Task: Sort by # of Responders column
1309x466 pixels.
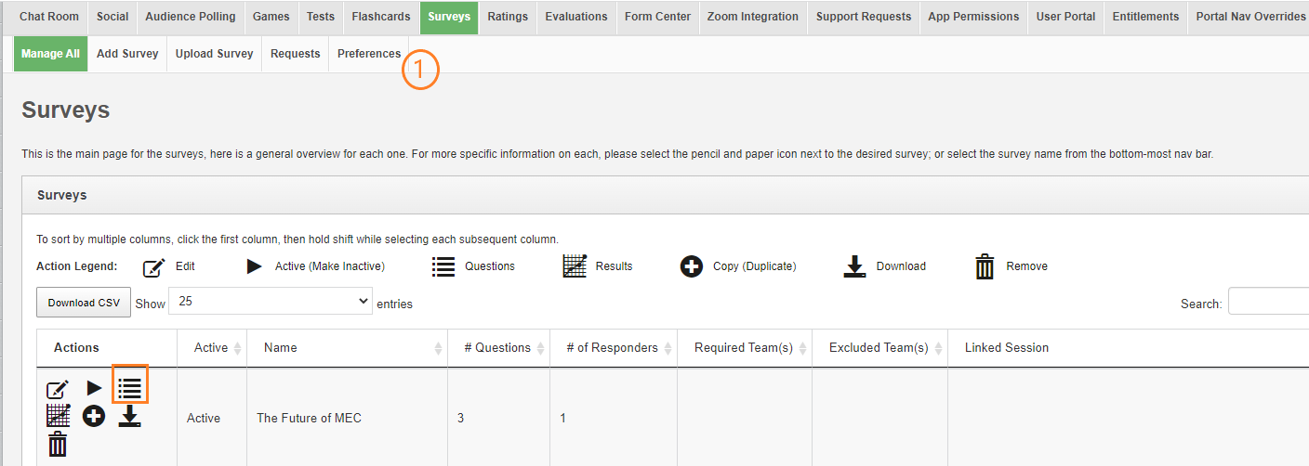Action: click(613, 348)
